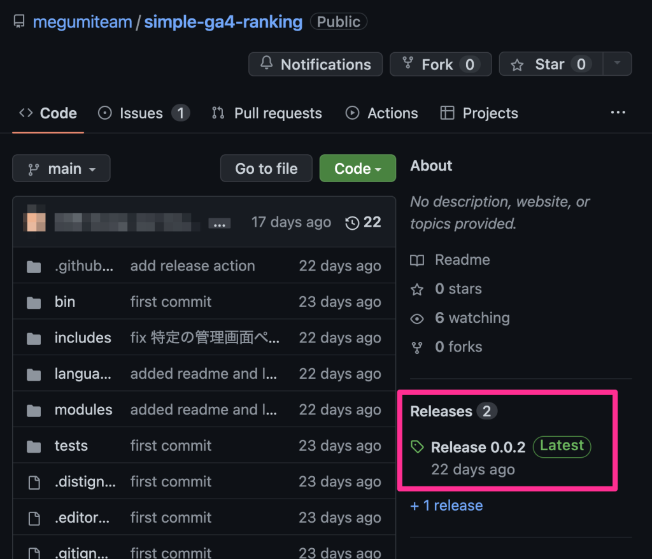Screen dimensions: 652x559
Task: Click the forks icon in About
Action: click(x=417, y=348)
